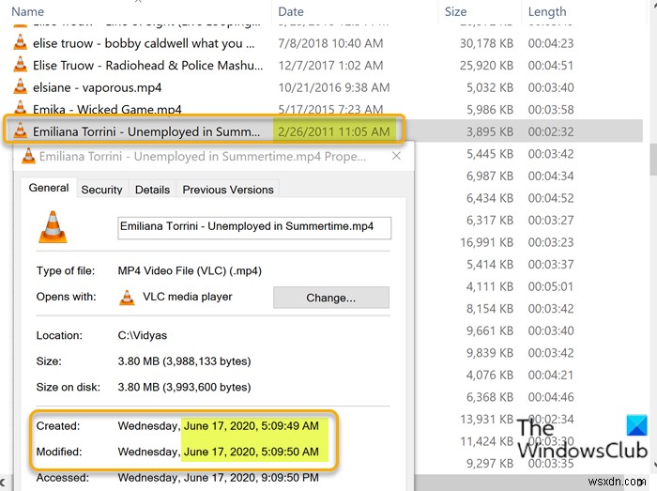This screenshot has height=491, width=657.
Task: Click VLC icon beside elise truow bobby caldwell file
Action: tap(20, 43)
